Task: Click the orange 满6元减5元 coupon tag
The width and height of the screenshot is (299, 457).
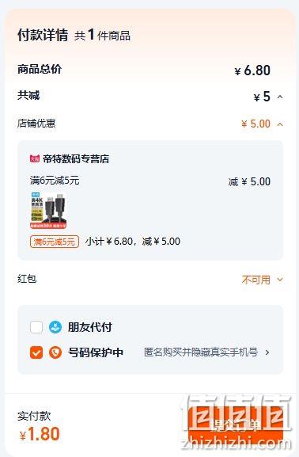Action: 55,242
